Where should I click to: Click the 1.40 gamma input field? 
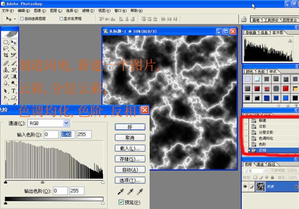(x=67, y=135)
